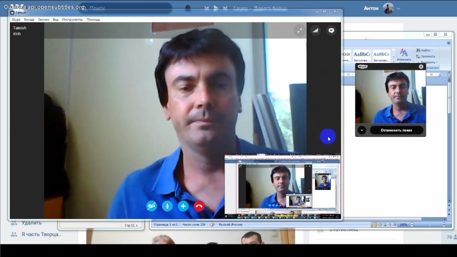Click Страница: 1 из 1 in status bar
Viewport: 457px width, 257px height.
[165, 225]
